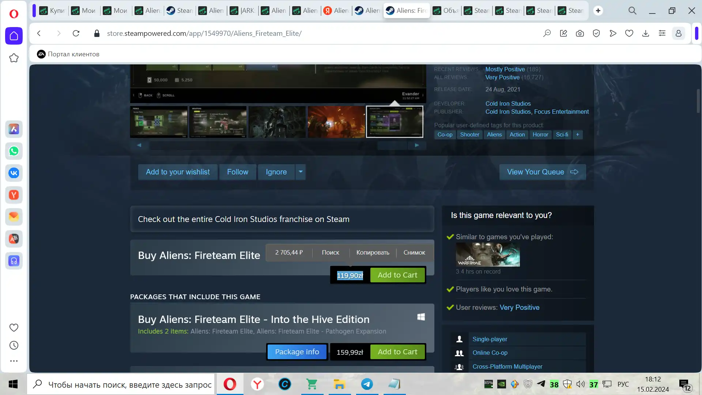Open the sidebar player headphones icon
Image resolution: width=702 pixels, height=395 pixels.
14,261
